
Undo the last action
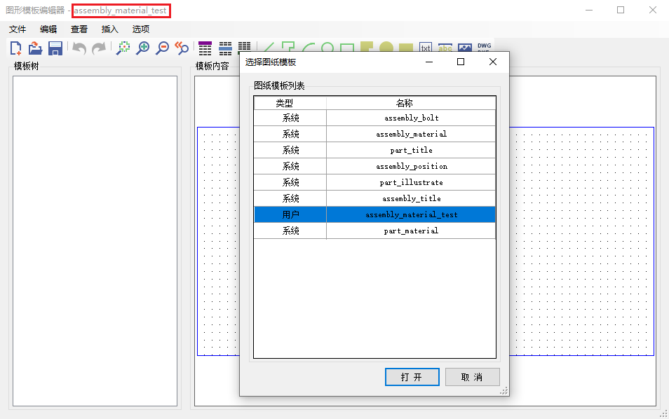coord(79,48)
